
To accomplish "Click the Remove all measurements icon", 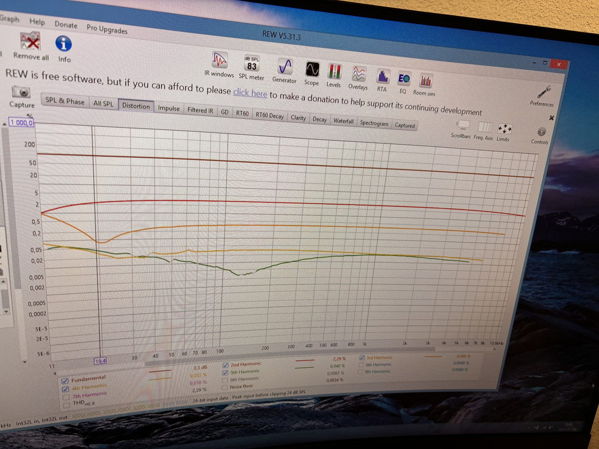I will (30, 42).
